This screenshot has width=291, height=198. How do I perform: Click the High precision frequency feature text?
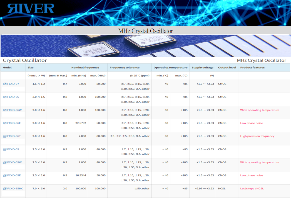(257, 136)
